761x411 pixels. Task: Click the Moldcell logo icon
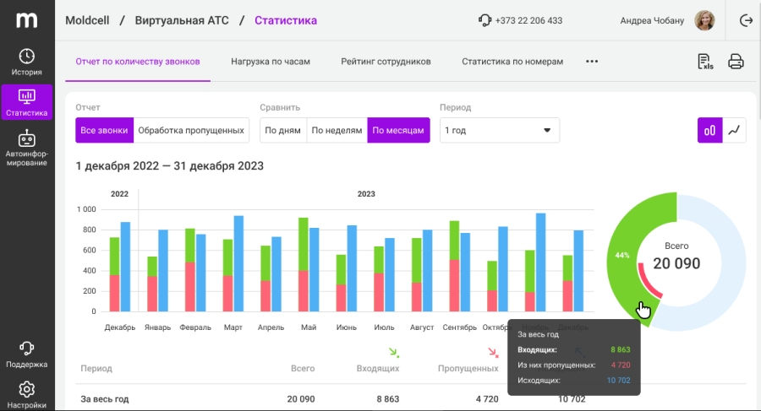pyautogui.click(x=26, y=20)
